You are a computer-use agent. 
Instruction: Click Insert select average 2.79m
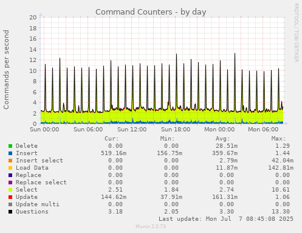coord(228,161)
